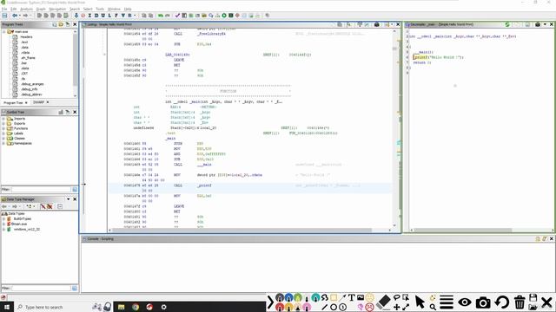Click the Data Type Manager filter arrays icon
The width and height of the screenshot is (556, 312).
pyautogui.click(x=43, y=206)
